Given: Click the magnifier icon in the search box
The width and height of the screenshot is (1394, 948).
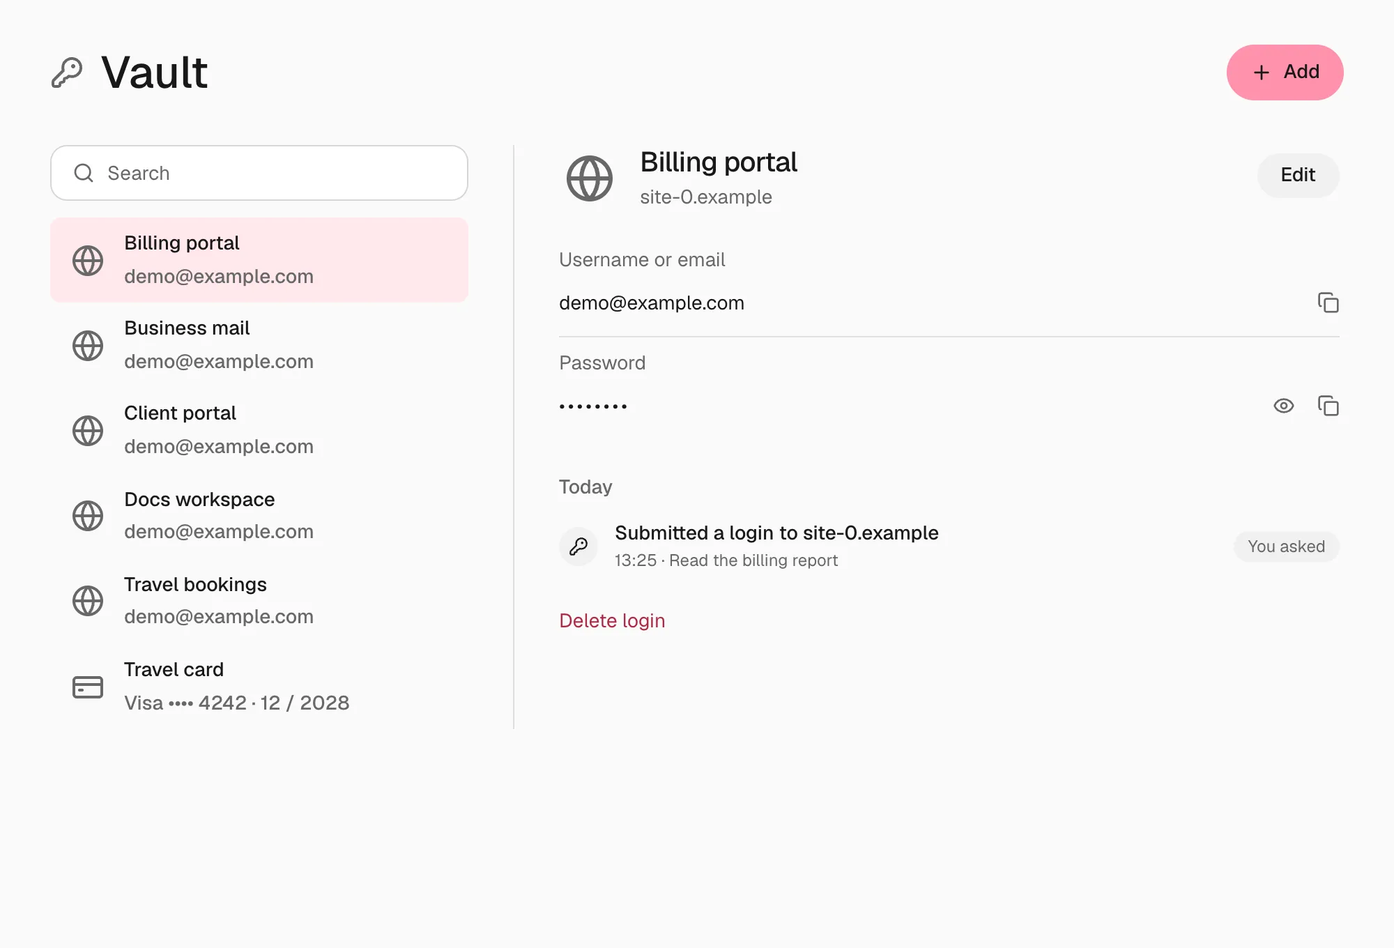Looking at the screenshot, I should 84,173.
